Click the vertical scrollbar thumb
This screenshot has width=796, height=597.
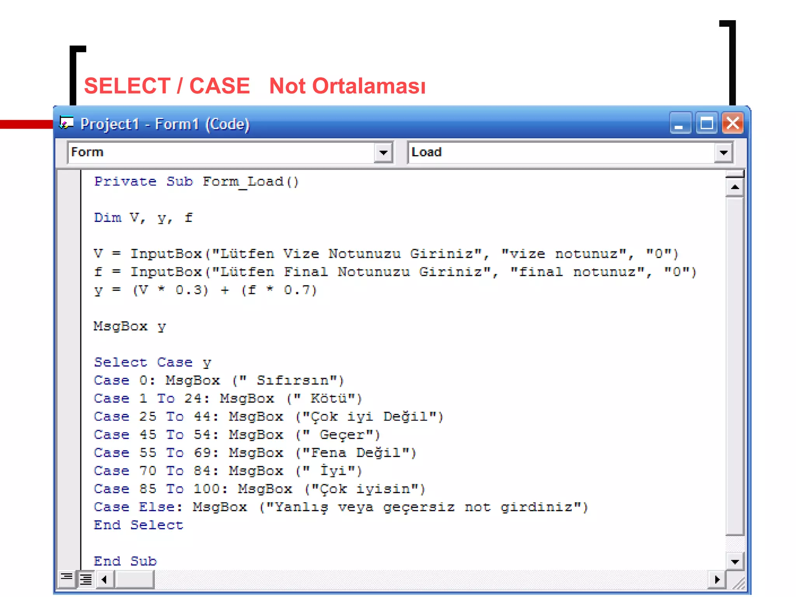[x=735, y=366]
